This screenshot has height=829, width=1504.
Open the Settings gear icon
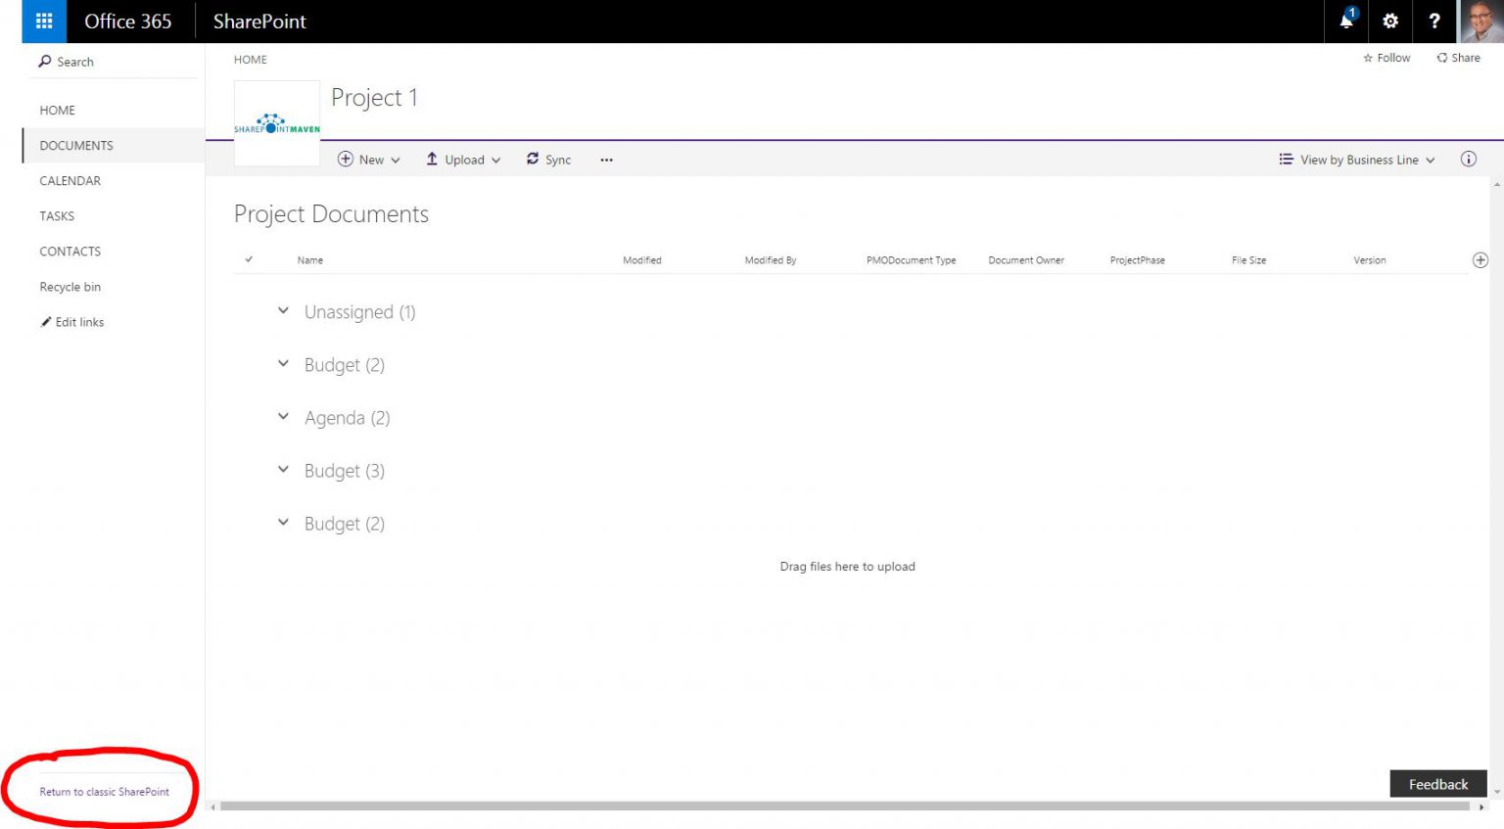coord(1390,21)
